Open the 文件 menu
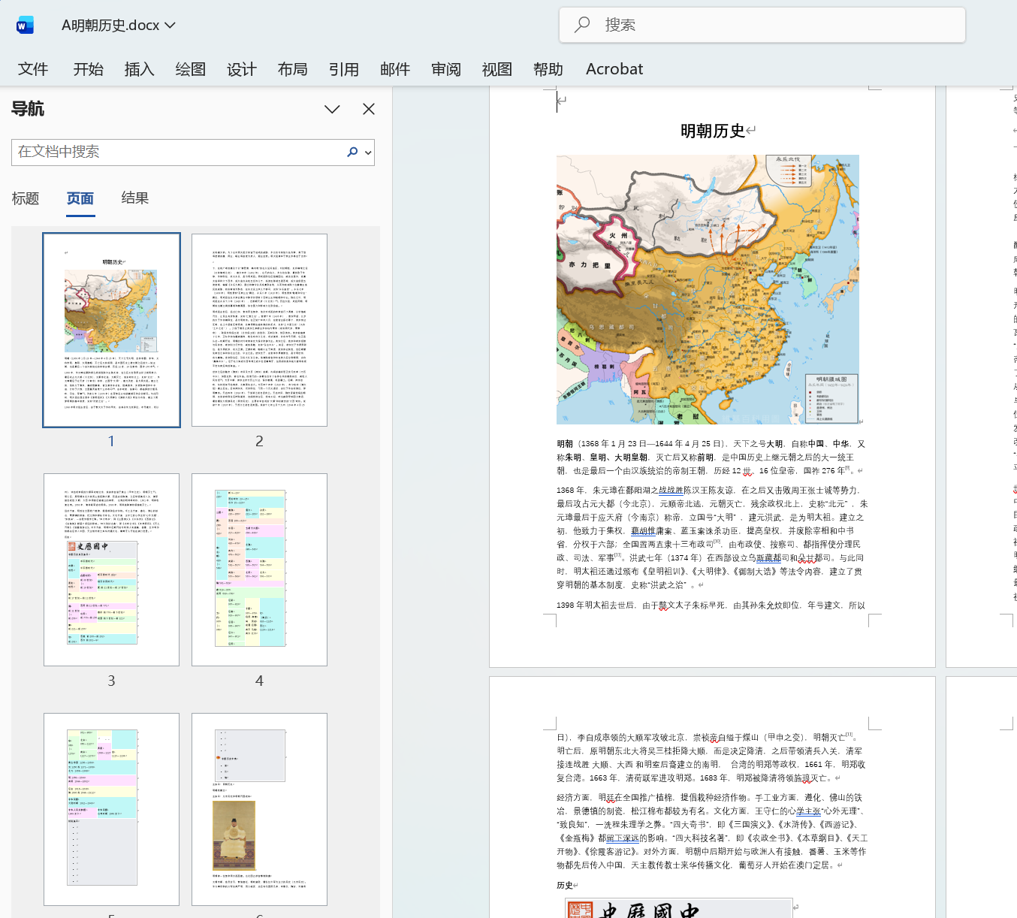The width and height of the screenshot is (1017, 918). (x=33, y=69)
